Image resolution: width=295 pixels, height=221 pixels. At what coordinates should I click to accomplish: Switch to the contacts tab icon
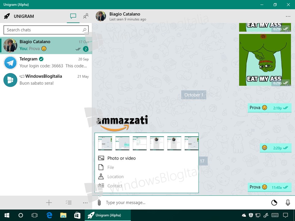click(86, 16)
